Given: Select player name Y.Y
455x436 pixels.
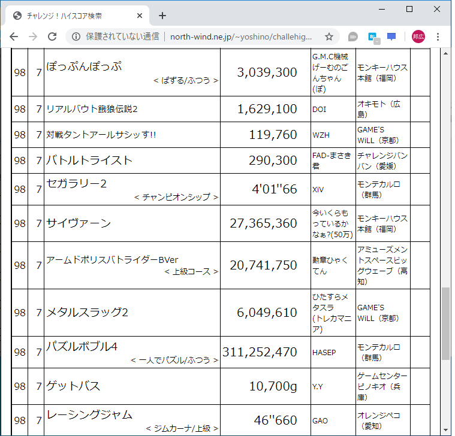Looking at the screenshot, I should 318,387.
